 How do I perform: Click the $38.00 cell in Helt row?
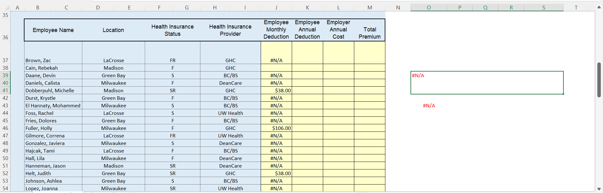[276, 173]
